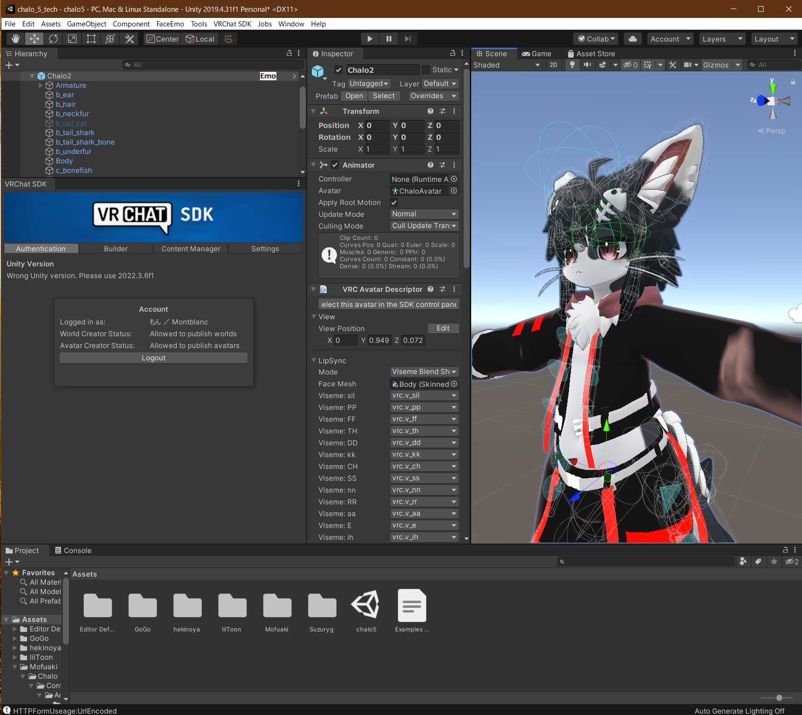Viewport: 802px width, 715px height.
Task: Open VRC Avatar Descriptor options menu
Action: click(454, 289)
